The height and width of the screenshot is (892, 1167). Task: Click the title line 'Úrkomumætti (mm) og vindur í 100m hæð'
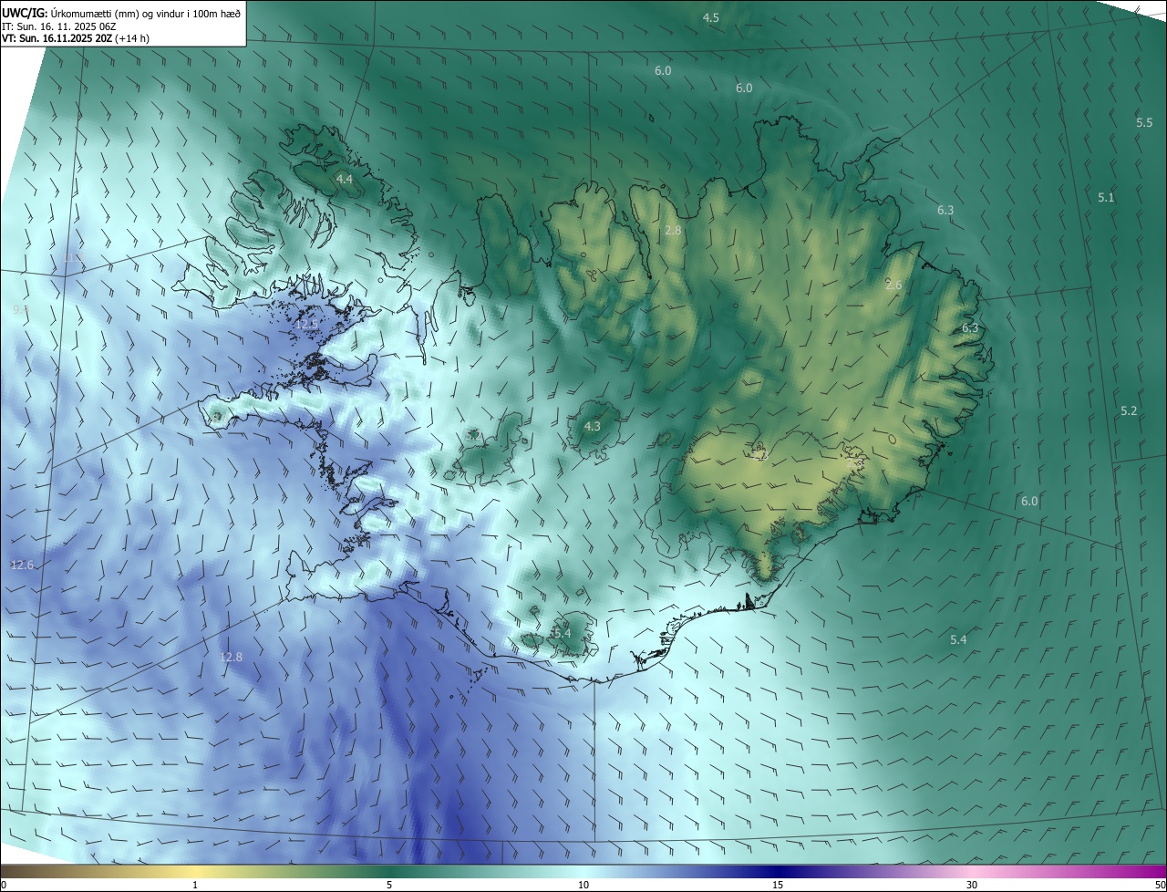(146, 13)
